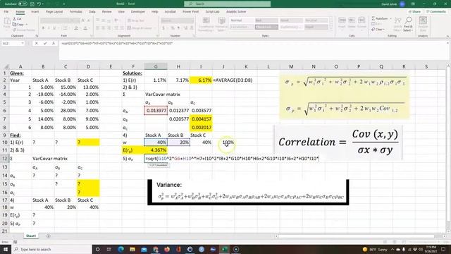
Task: Click the Percent Style icon
Action: coord(173,28)
